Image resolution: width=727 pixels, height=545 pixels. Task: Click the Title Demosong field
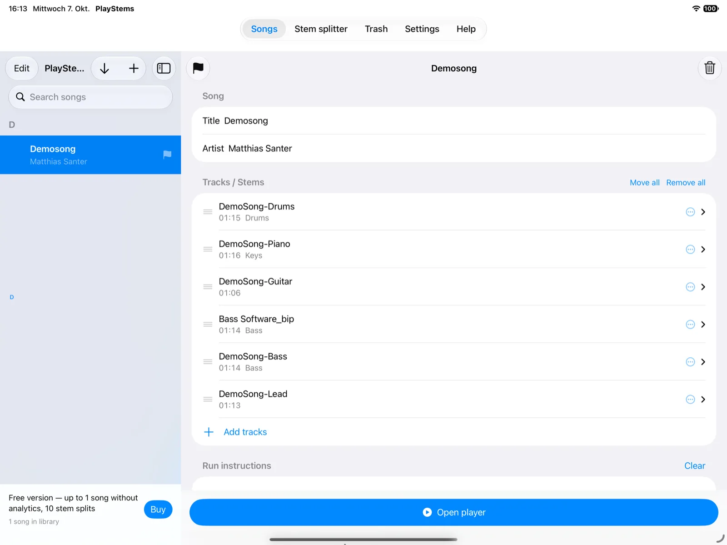coord(454,121)
